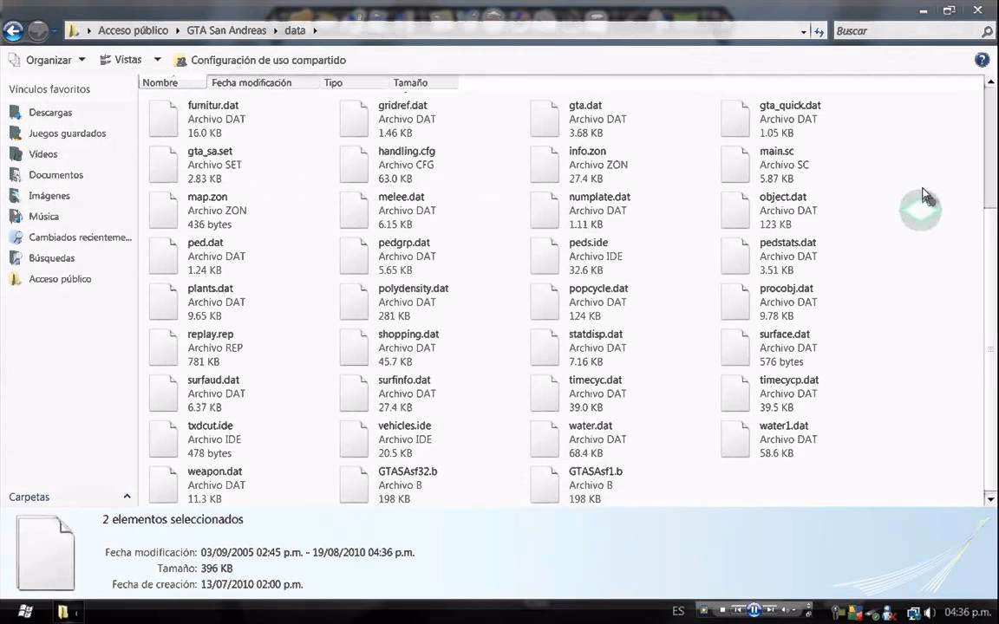The image size is (999, 624).
Task: Sort files by Nombre column
Action: tap(172, 82)
